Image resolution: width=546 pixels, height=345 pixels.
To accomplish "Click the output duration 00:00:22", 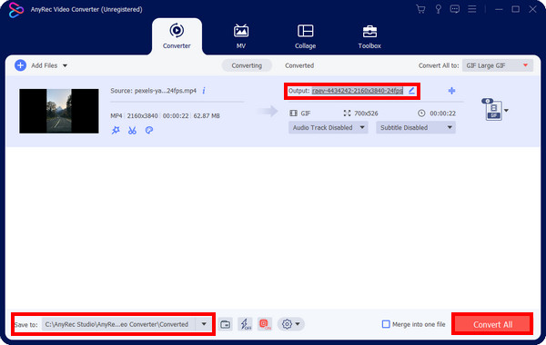I will [x=442, y=113].
